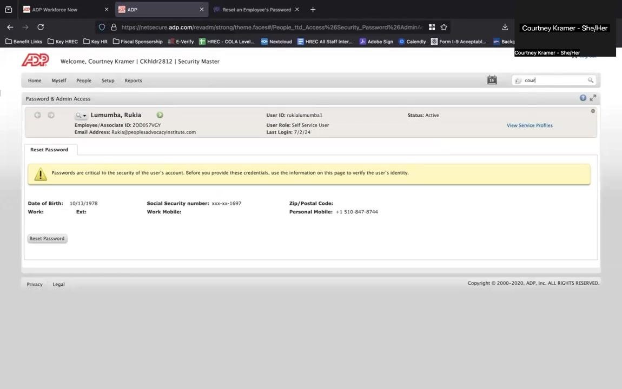Click the User ID rukialumumba1

click(x=305, y=115)
